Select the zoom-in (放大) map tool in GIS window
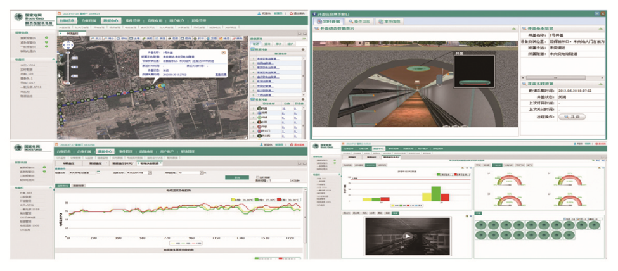The width and height of the screenshot is (618, 271). [x=96, y=38]
